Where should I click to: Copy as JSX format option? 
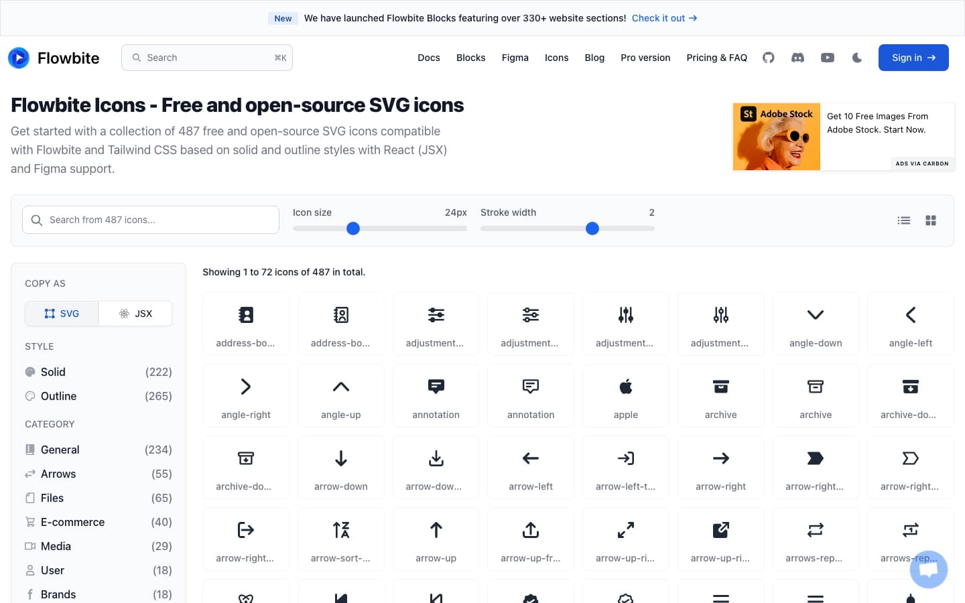point(135,314)
